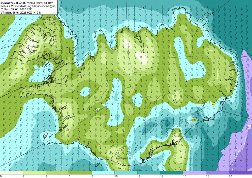Image resolution: width=252 pixels, height=178 pixels.
Task: Click the yellow '25' gust marker near the coast
Action: (x=213, y=104)
